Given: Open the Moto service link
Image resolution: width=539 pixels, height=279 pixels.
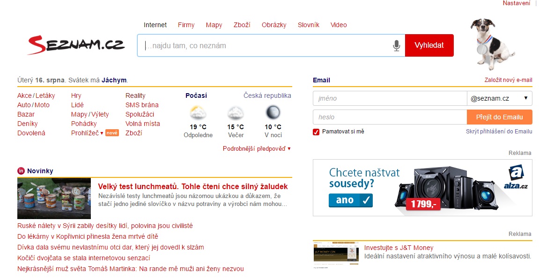Looking at the screenshot, I should (x=42, y=105).
